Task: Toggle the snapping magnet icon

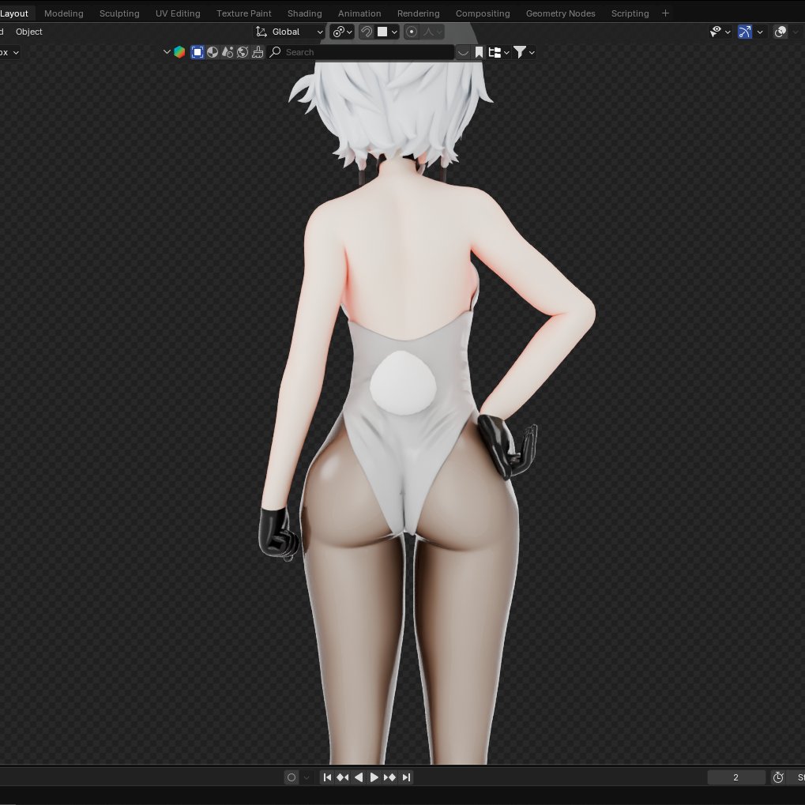Action: 366,32
